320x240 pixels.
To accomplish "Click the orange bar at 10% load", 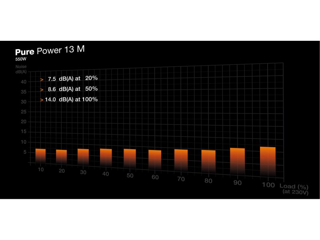I will pyautogui.click(x=41, y=156).
